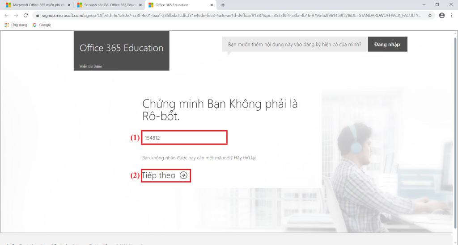Open the Chrome three-dot menu

point(451,16)
